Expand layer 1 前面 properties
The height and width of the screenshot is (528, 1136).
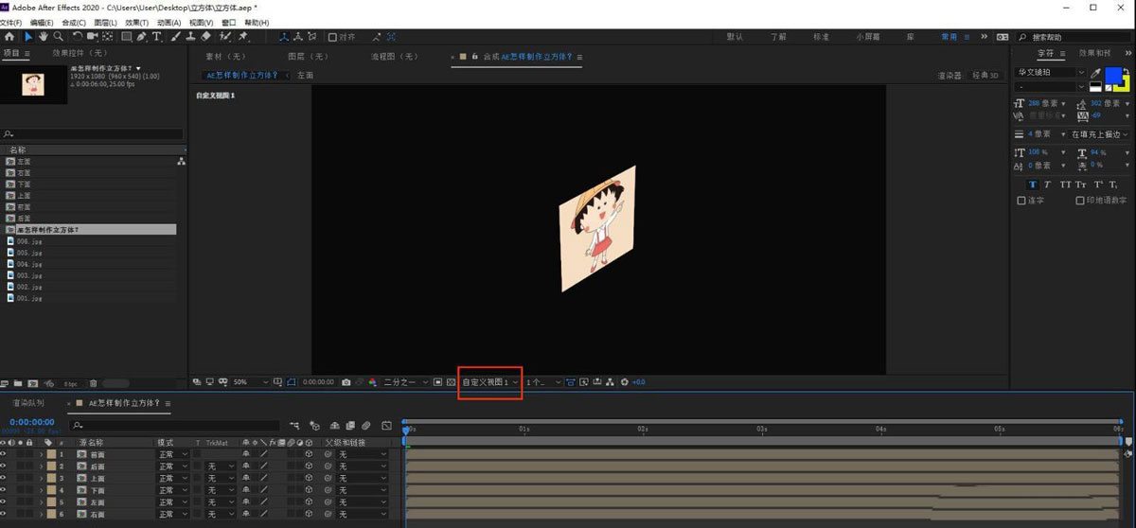point(41,454)
